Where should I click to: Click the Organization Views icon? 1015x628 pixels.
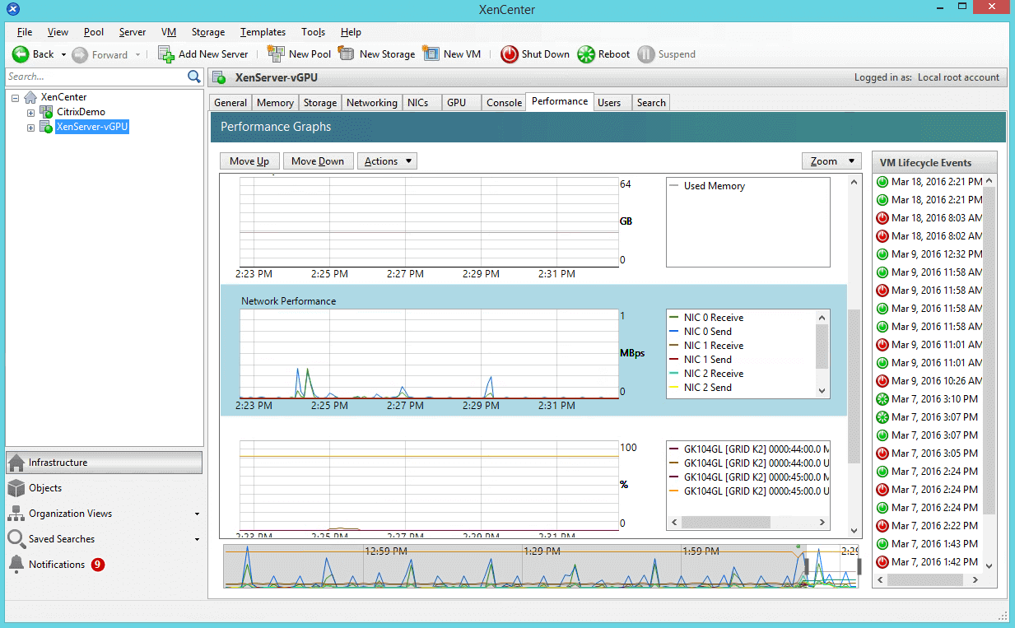16,514
